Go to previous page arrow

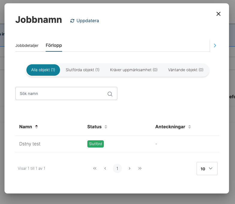(x=105, y=169)
